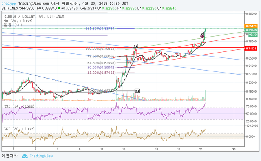Click date 5 on the time axis
This screenshot has width=261, height=161.
tap(35, 149)
